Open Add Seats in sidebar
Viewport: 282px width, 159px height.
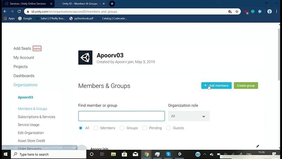coord(22,49)
